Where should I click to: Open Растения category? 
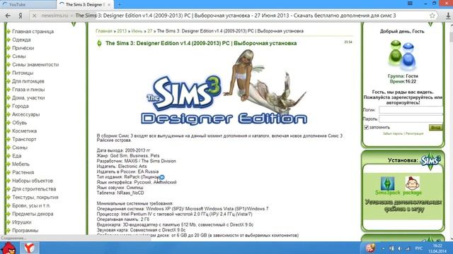coord(23,172)
